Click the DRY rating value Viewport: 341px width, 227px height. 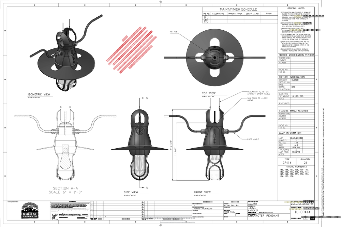tap(293, 87)
